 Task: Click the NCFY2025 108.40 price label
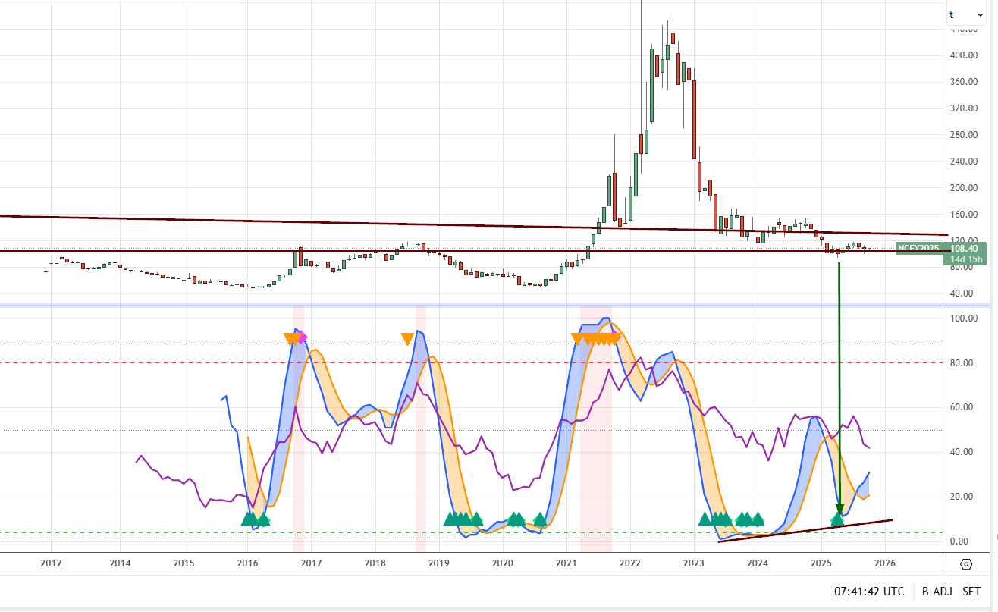(x=918, y=248)
